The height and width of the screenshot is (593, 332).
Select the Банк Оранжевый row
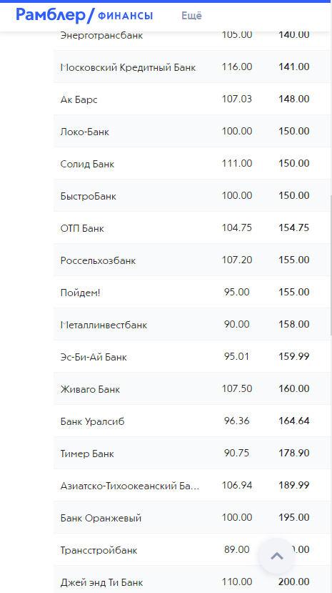(193, 517)
